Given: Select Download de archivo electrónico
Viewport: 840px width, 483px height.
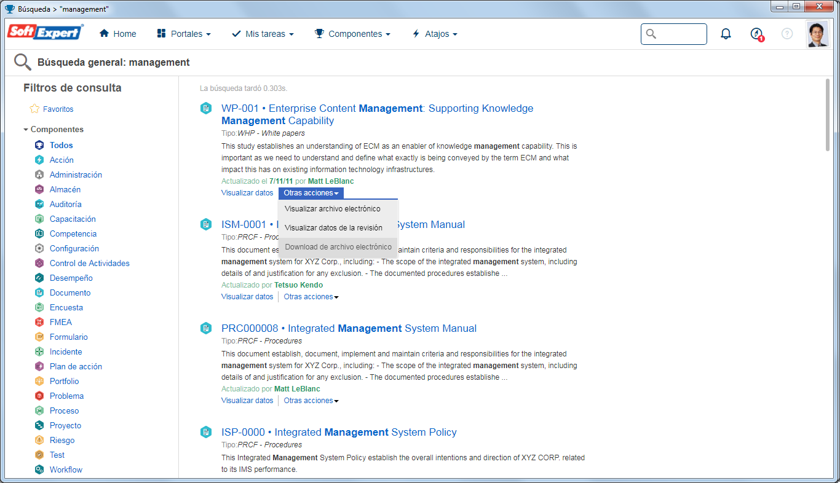Looking at the screenshot, I should tap(338, 247).
